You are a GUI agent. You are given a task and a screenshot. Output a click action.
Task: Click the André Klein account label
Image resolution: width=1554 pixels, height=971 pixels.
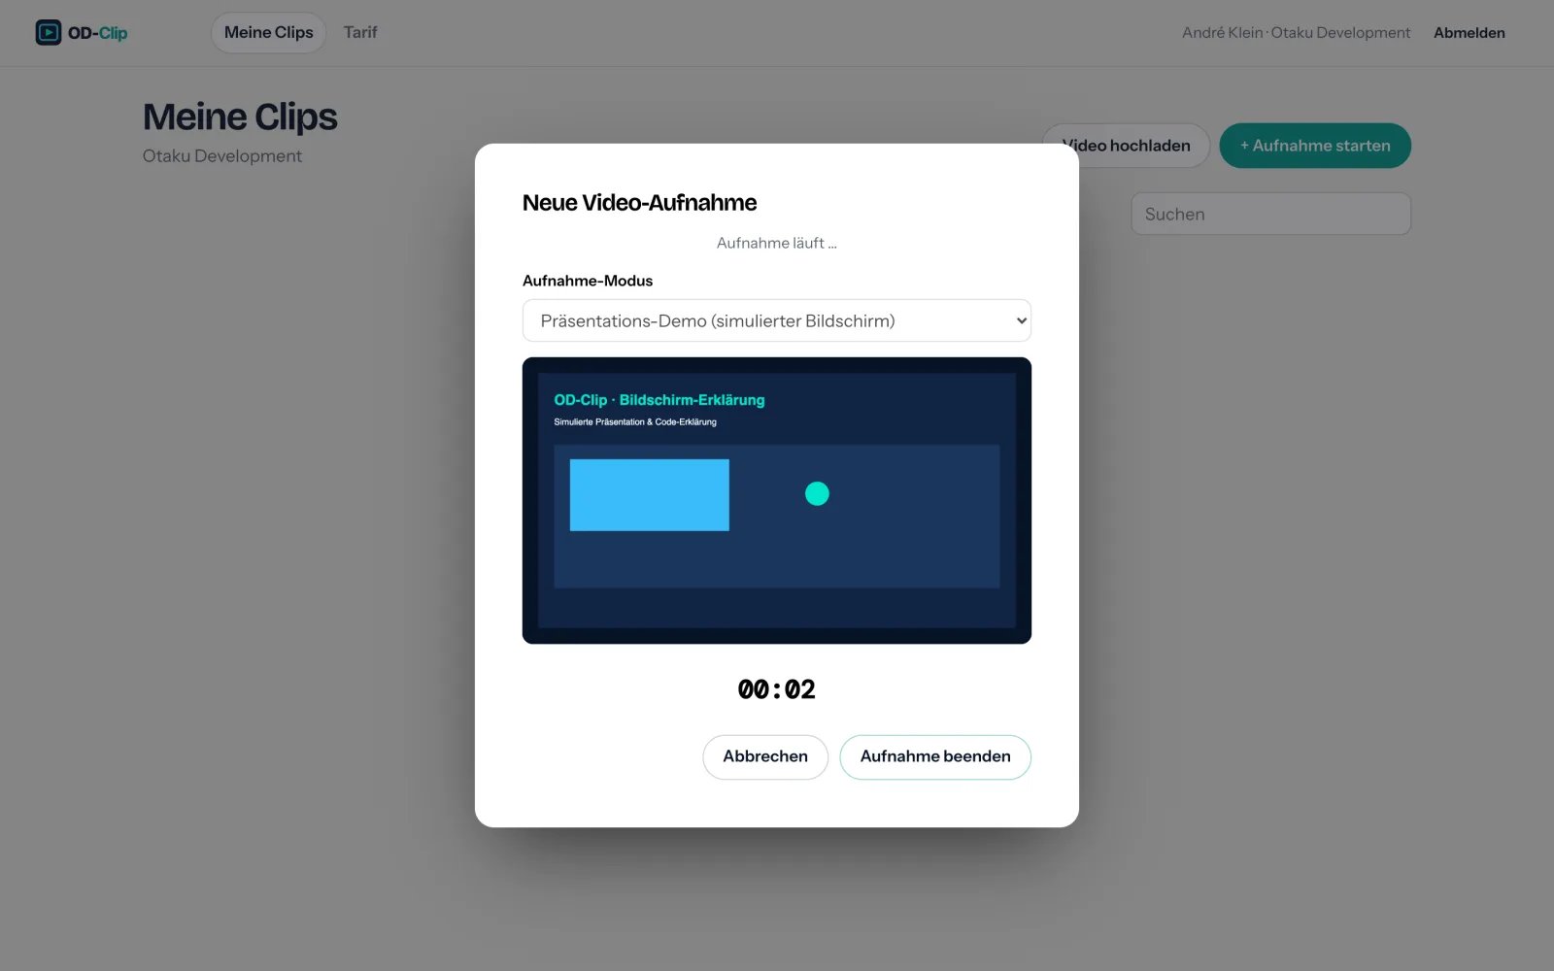click(1296, 33)
